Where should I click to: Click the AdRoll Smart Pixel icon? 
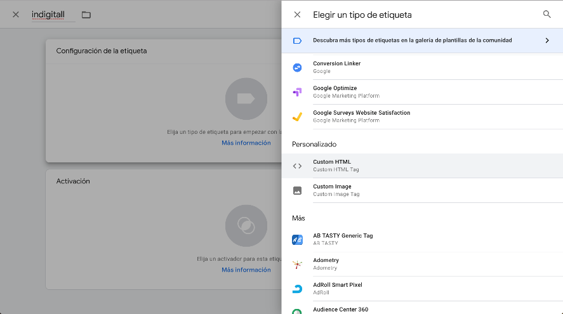(x=297, y=289)
